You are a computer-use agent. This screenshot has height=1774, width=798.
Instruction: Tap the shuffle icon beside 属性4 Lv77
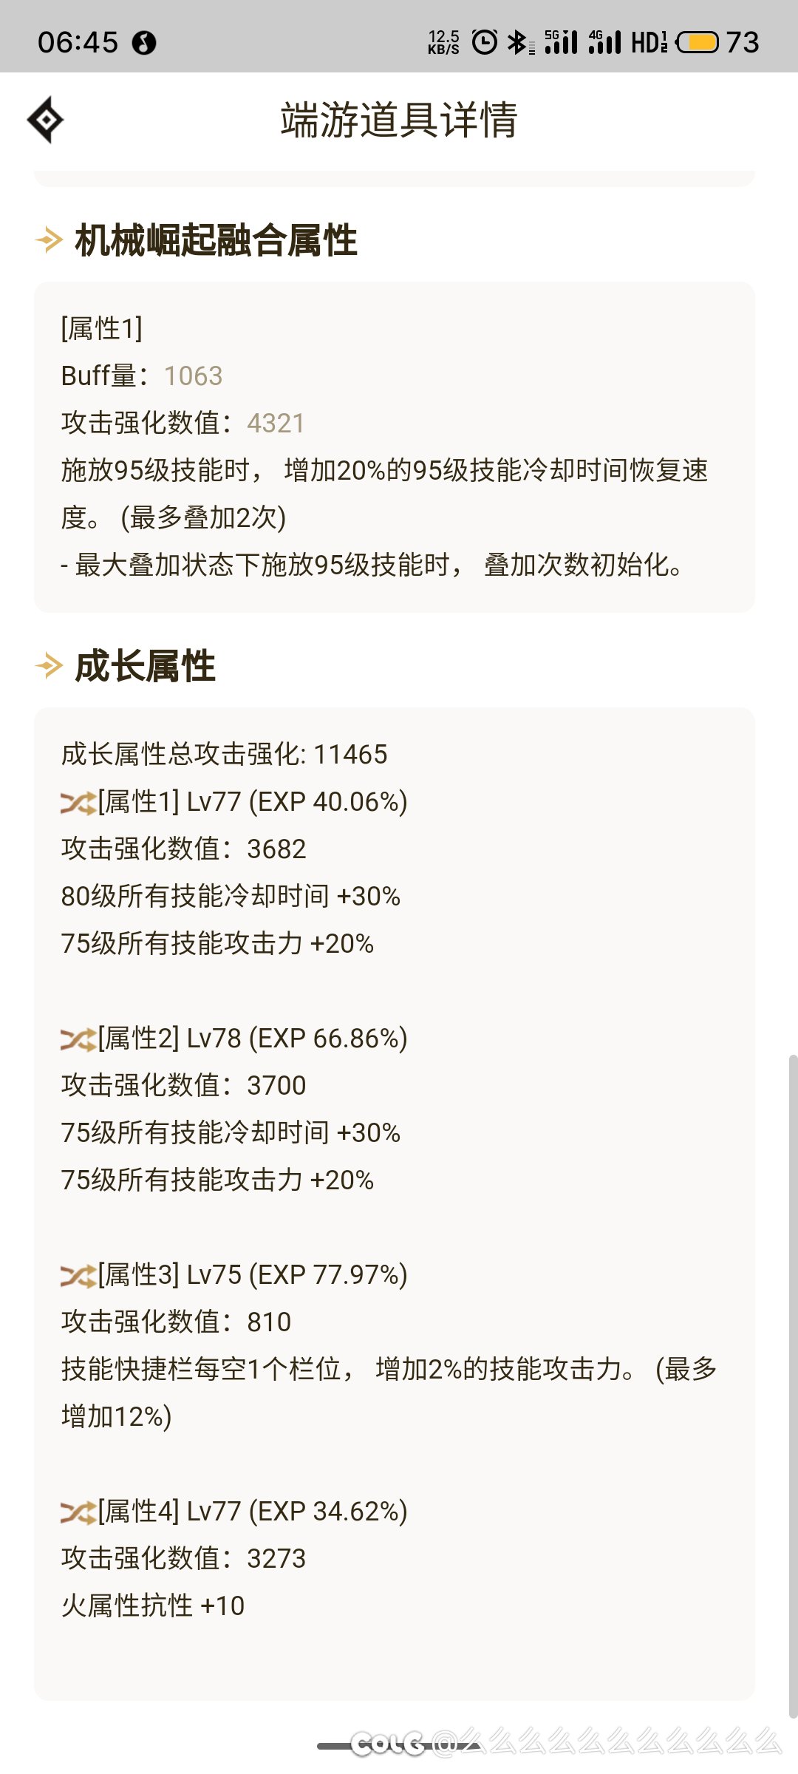click(78, 1512)
